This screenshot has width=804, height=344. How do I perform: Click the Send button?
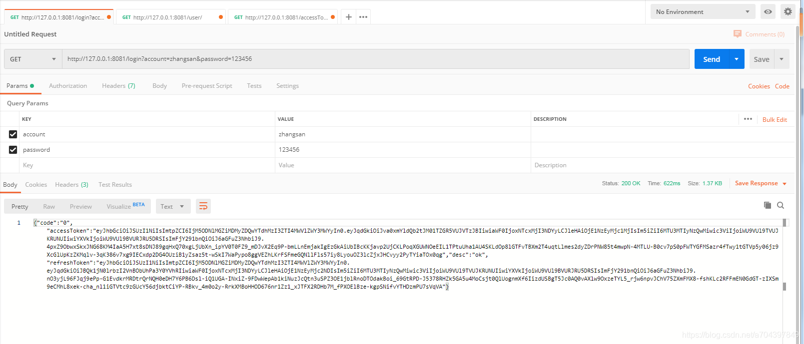coord(712,59)
